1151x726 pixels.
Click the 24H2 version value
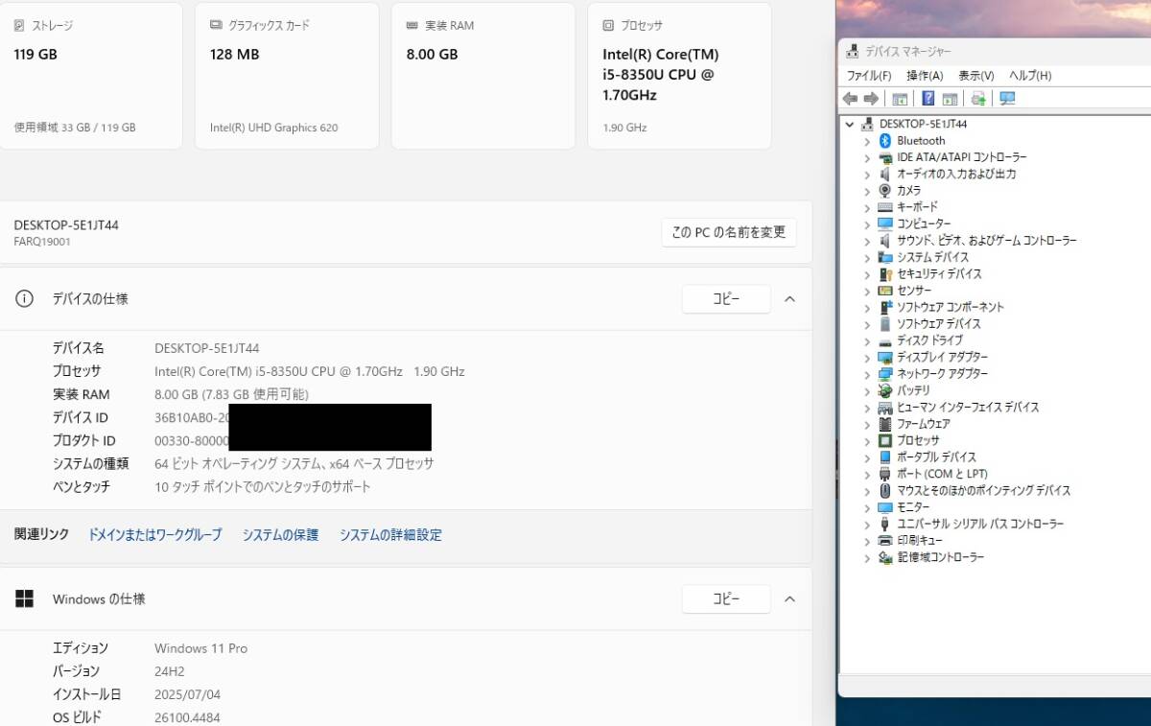pyautogui.click(x=169, y=671)
